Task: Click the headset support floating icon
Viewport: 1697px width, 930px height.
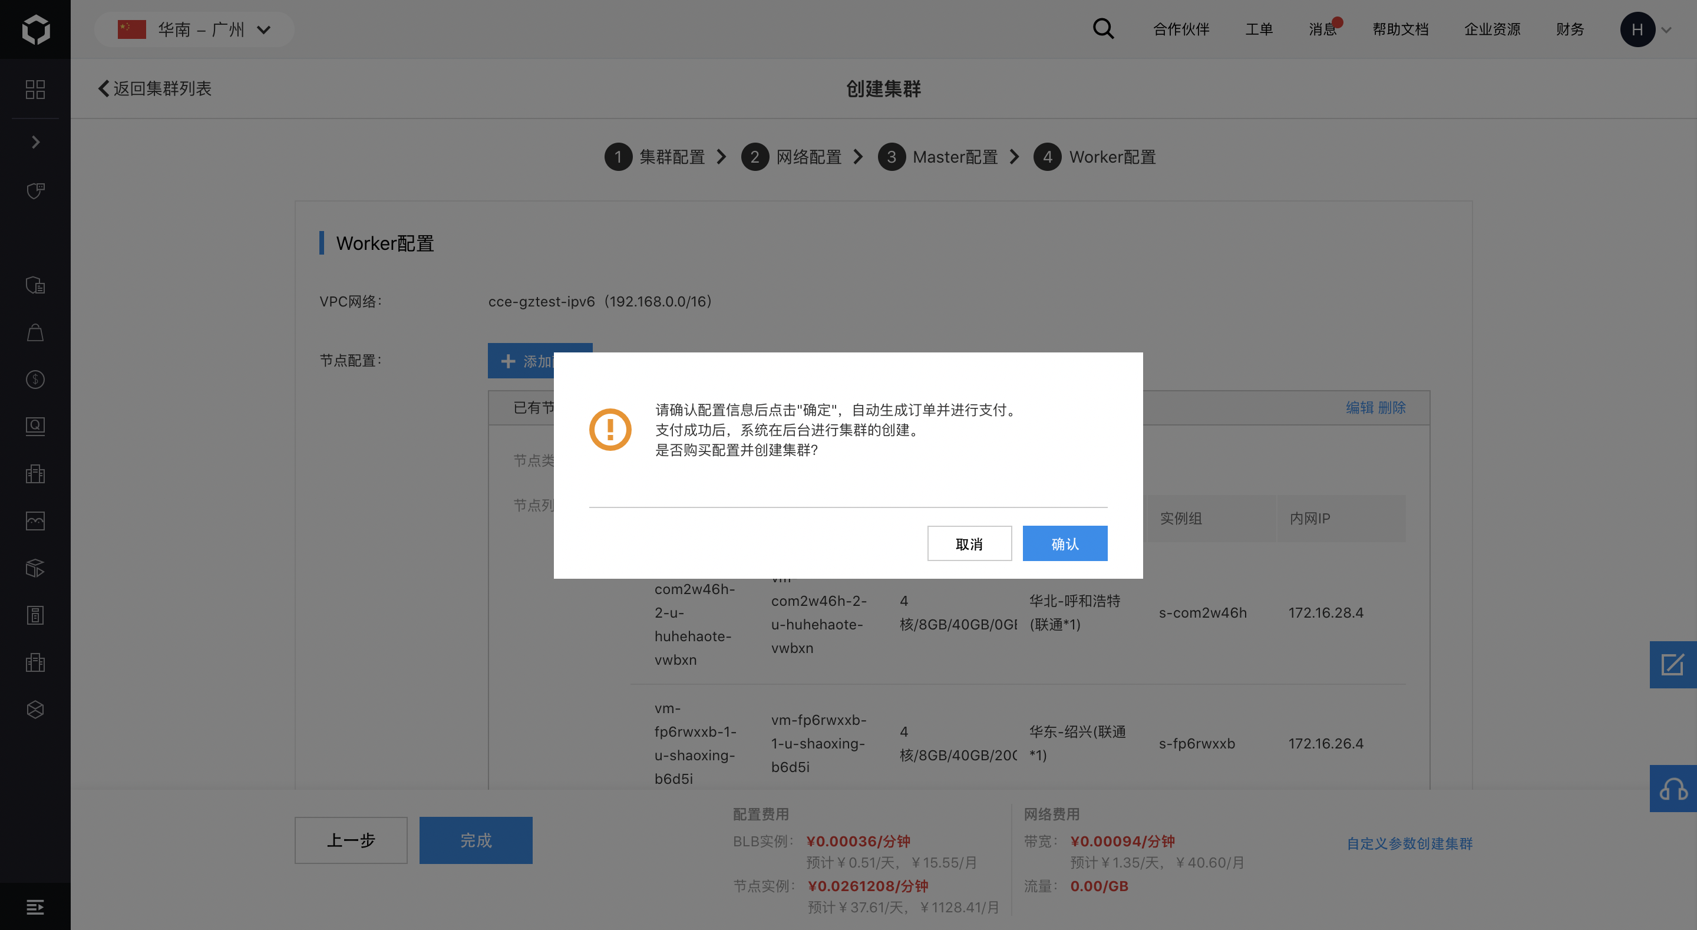Action: tap(1673, 789)
